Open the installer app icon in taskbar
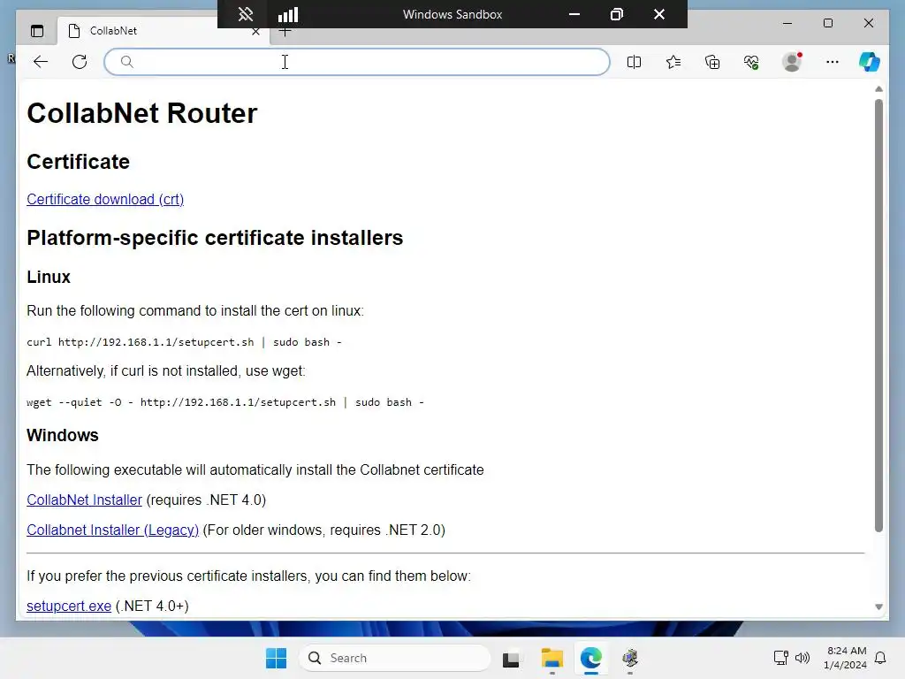 (630, 658)
